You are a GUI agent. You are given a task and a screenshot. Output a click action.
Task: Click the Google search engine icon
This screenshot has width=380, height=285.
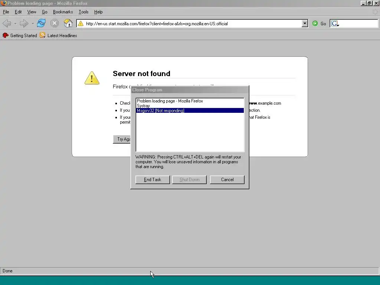pyautogui.click(x=335, y=23)
